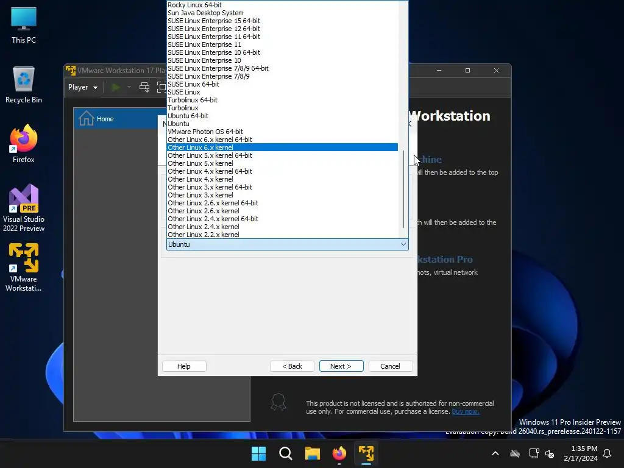Screen dimensions: 624x468
Task: Launch Firefox from the desktop shortcut
Action: [24, 144]
